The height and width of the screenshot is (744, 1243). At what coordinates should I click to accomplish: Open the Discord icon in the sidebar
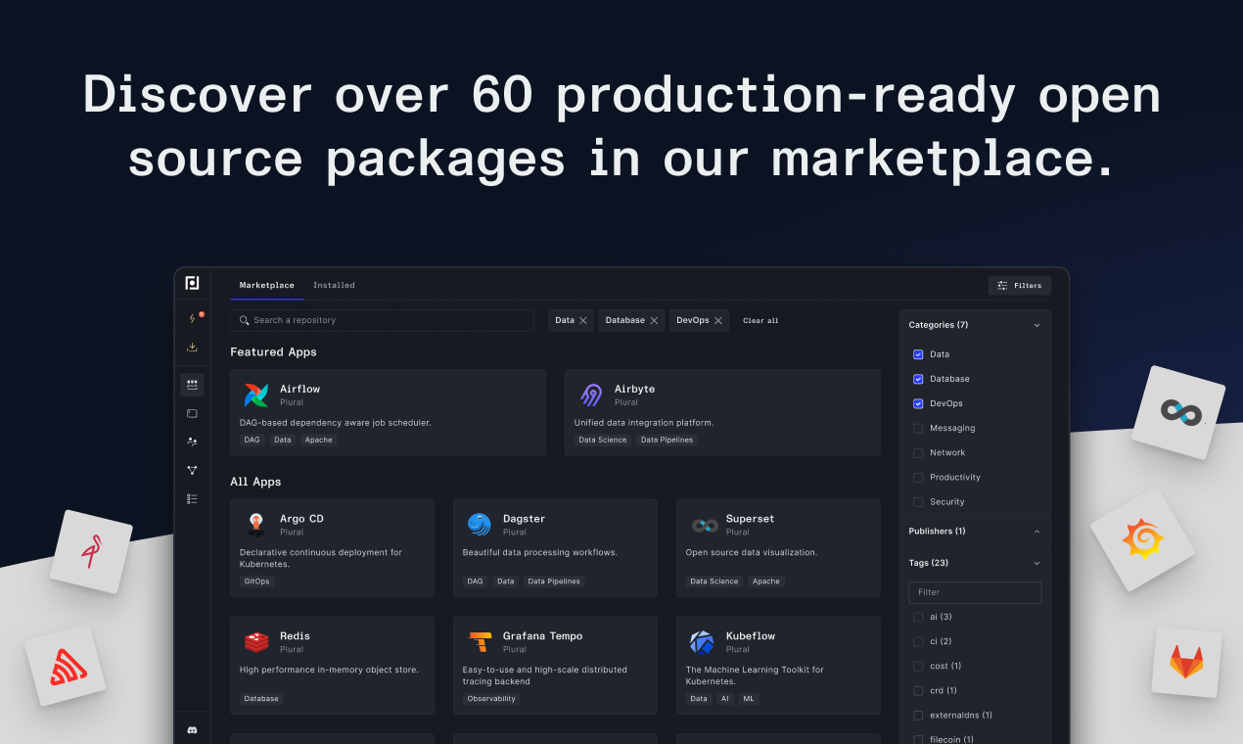[x=192, y=729]
